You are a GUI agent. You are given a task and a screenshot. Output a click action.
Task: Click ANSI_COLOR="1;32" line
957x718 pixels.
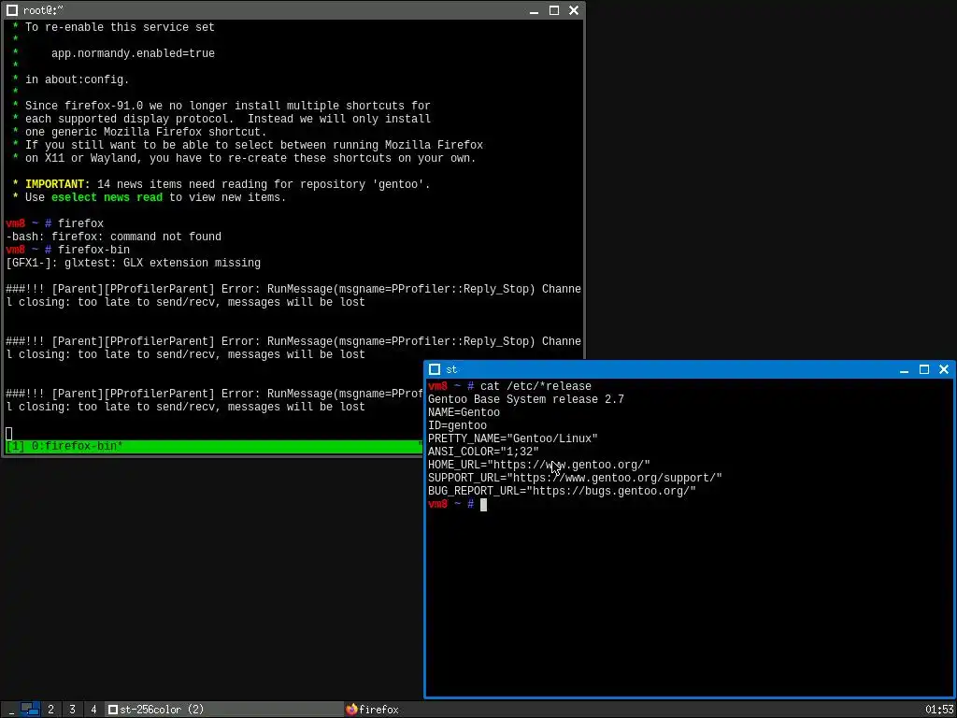[x=483, y=452]
